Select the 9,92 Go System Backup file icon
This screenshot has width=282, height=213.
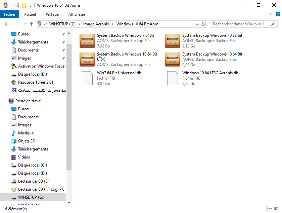(x=173, y=59)
